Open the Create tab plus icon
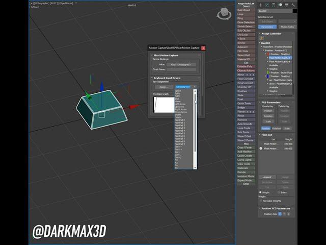 click(x=260, y=5)
